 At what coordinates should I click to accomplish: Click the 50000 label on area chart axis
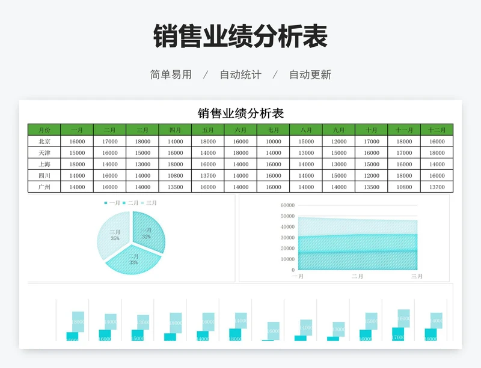[287, 216]
